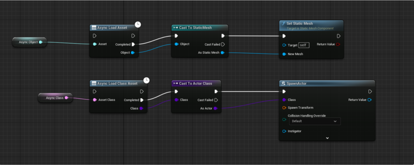Viewport: 414px width, 165px height.
Task: Click the Cast Failed pin on Cast To StaticMesh
Action: point(223,44)
